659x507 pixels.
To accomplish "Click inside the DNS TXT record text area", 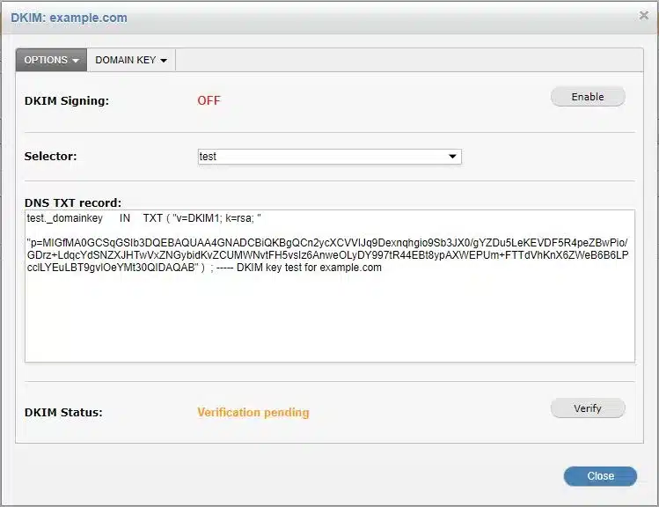I will [x=329, y=317].
